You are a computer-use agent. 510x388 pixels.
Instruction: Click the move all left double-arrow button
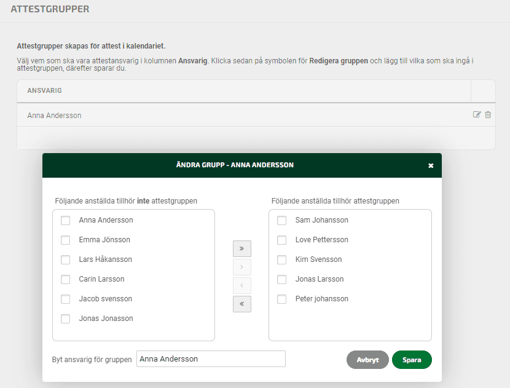click(x=241, y=304)
